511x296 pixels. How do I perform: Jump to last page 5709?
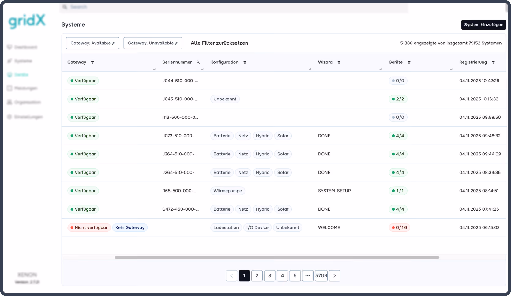[321, 276]
